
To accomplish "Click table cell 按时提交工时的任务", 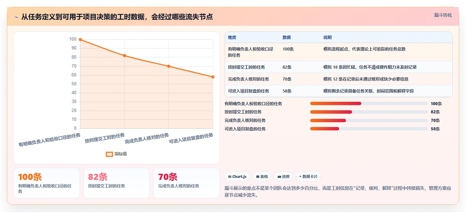I will 247,67.
